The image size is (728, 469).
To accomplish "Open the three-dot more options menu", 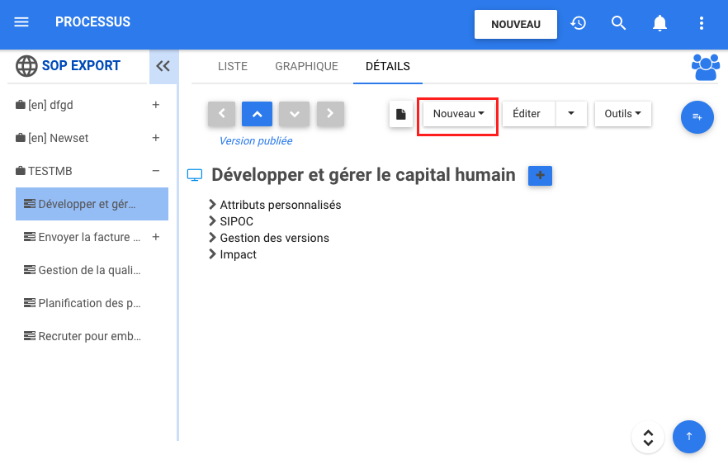I will [702, 23].
